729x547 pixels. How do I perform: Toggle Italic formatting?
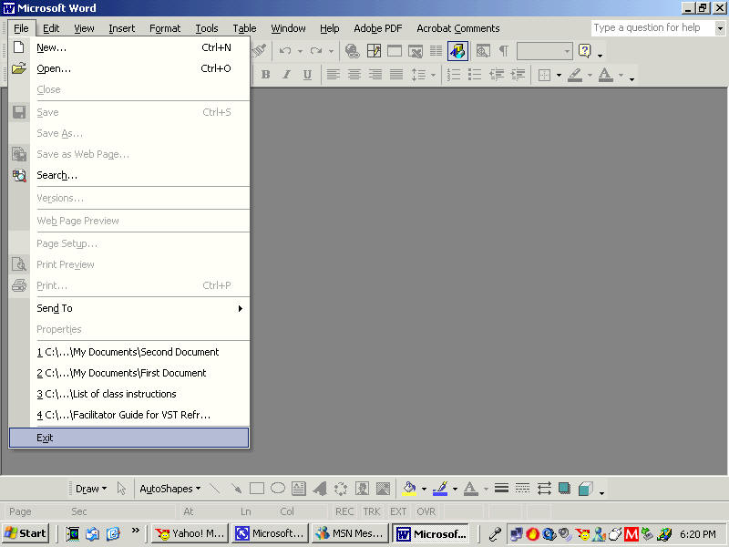(286, 75)
